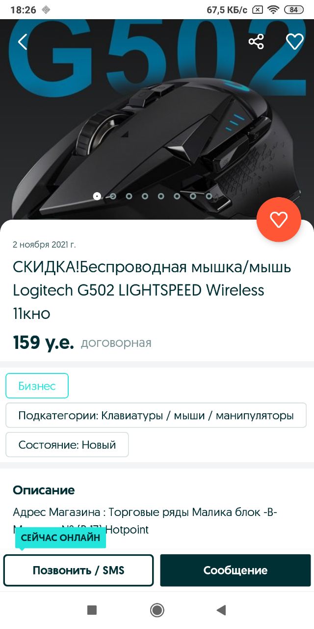Jump to the last image pagination dot
Screen dimensions: 314x629
click(209, 196)
